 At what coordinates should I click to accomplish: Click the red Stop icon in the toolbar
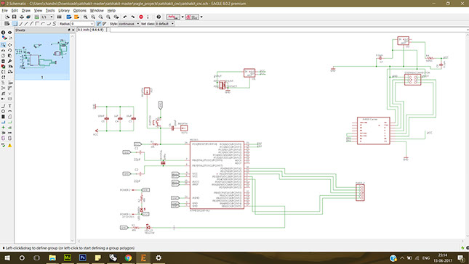coord(141,17)
